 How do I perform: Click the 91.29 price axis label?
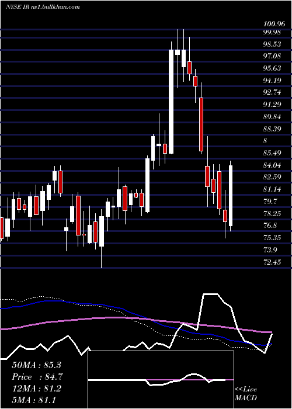click(x=272, y=105)
